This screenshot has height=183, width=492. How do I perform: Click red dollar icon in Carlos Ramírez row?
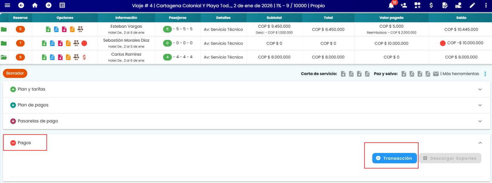coord(84,57)
